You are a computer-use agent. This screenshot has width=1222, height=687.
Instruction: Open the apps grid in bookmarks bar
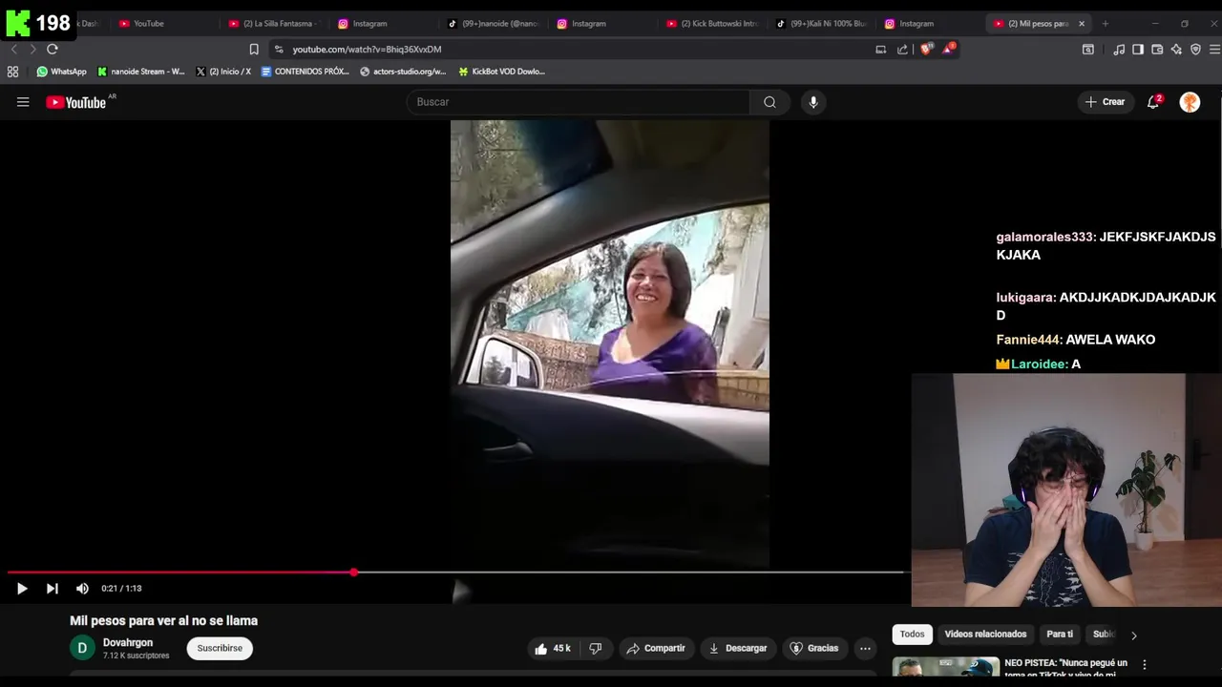[x=12, y=72]
